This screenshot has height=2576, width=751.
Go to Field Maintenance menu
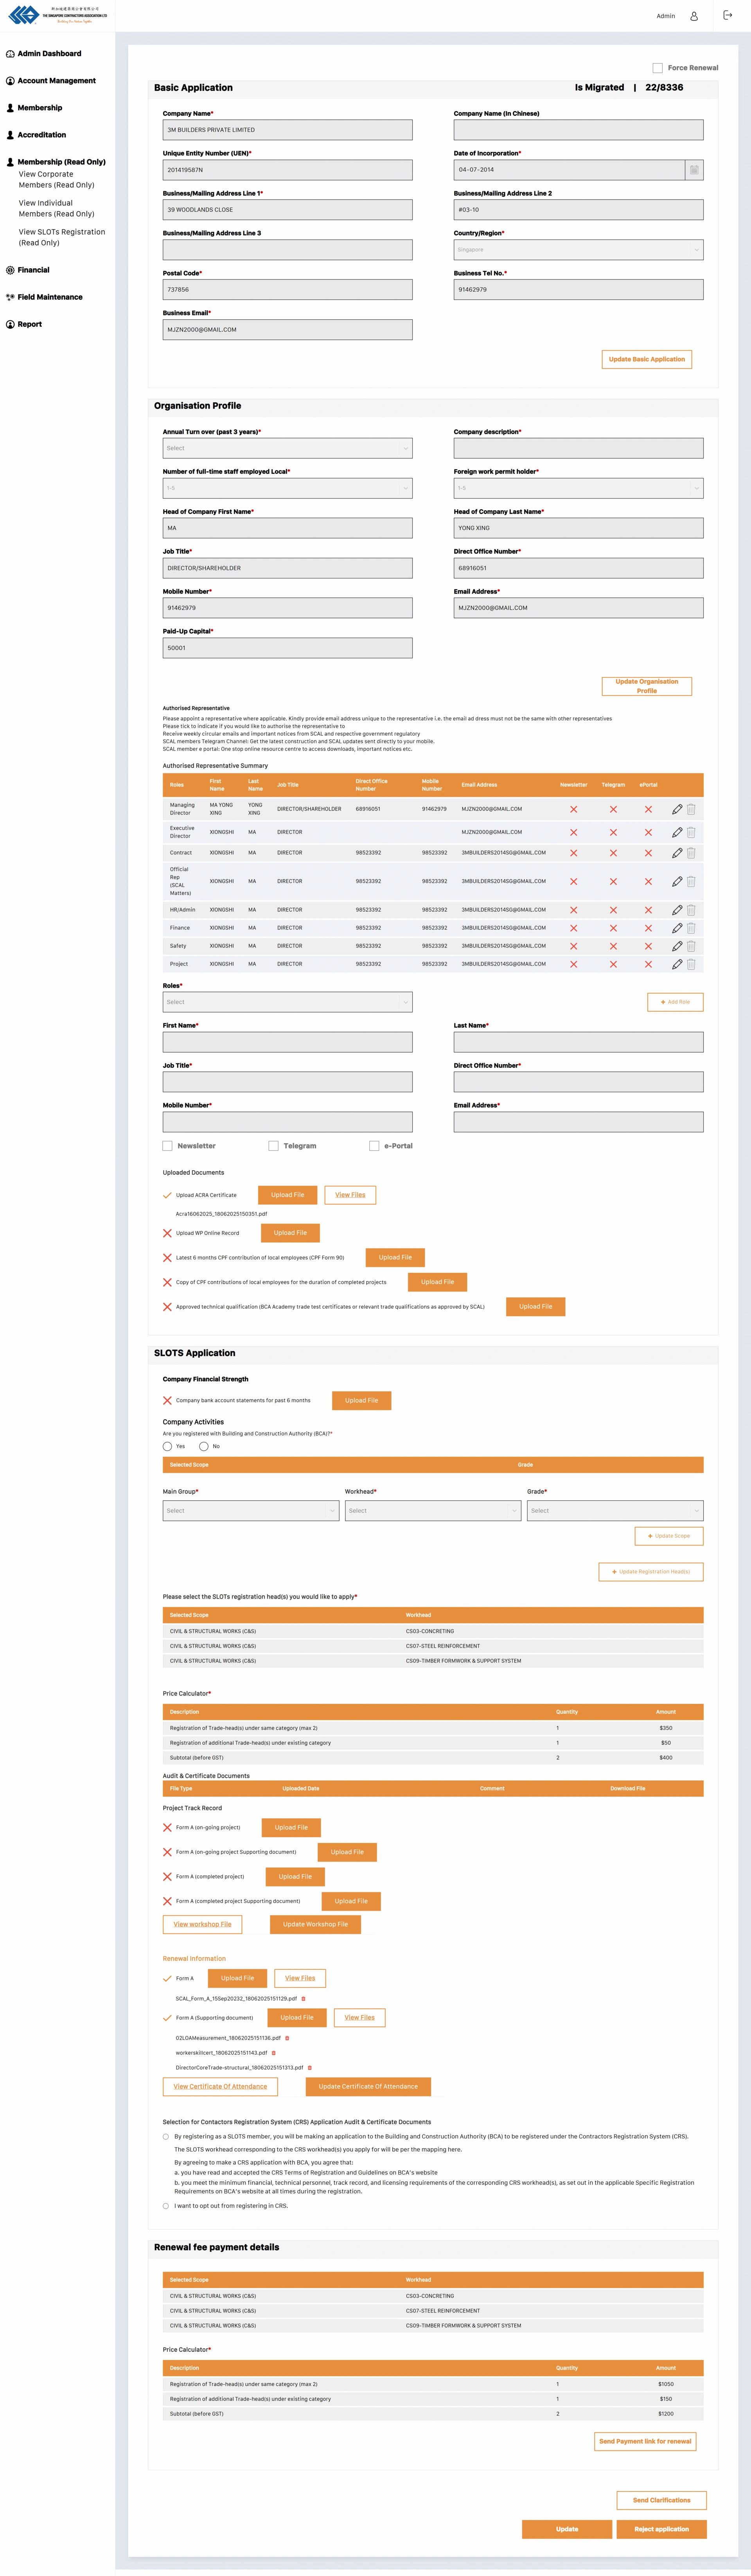click(50, 297)
